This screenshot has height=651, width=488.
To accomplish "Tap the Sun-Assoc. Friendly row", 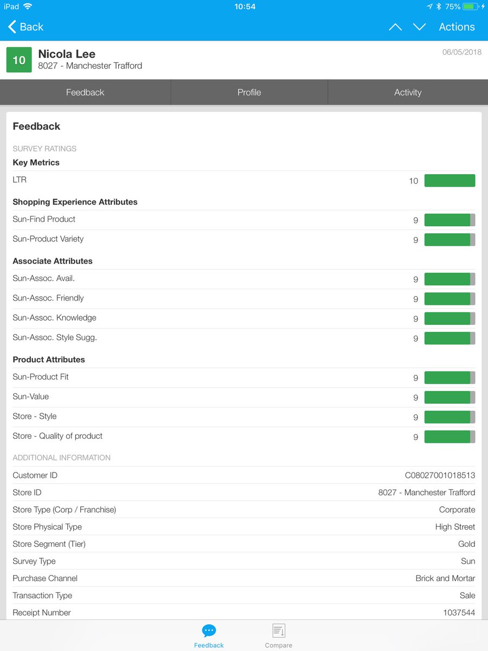I will (x=244, y=298).
